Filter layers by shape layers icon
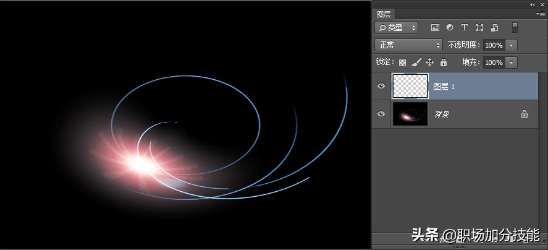The height and width of the screenshot is (250, 548). pyautogui.click(x=479, y=28)
